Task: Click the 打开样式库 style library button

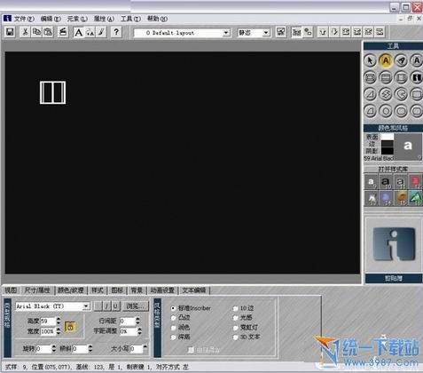Action: pyautogui.click(x=393, y=169)
